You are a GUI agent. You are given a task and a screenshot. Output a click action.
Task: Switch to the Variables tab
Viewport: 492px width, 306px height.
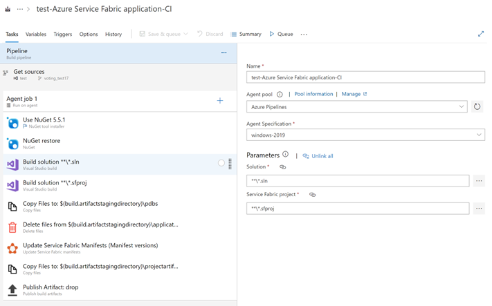[x=36, y=34]
